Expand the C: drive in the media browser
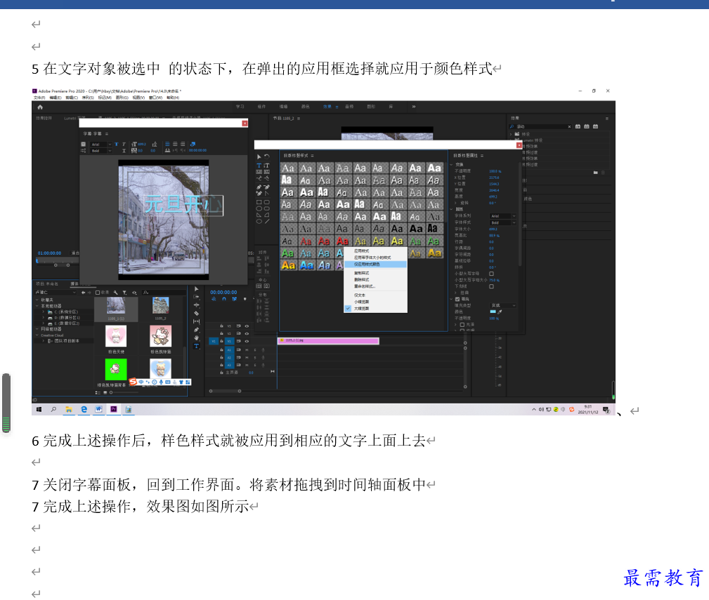 click(x=44, y=312)
